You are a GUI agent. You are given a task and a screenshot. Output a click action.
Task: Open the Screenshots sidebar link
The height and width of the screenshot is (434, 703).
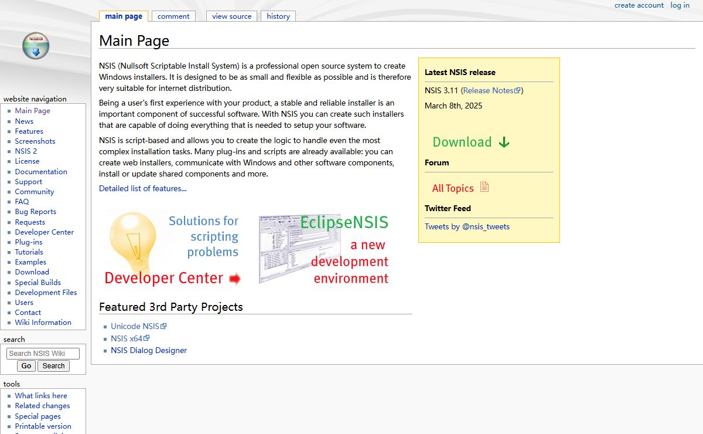coord(35,141)
